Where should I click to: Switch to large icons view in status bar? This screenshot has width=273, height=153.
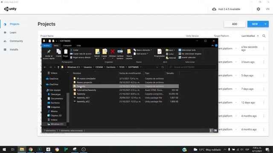[215, 130]
